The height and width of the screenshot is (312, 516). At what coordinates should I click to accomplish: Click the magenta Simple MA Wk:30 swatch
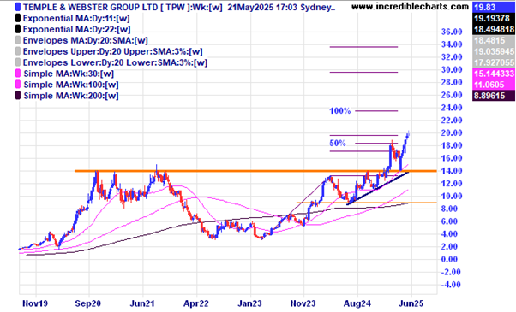coord(18,74)
